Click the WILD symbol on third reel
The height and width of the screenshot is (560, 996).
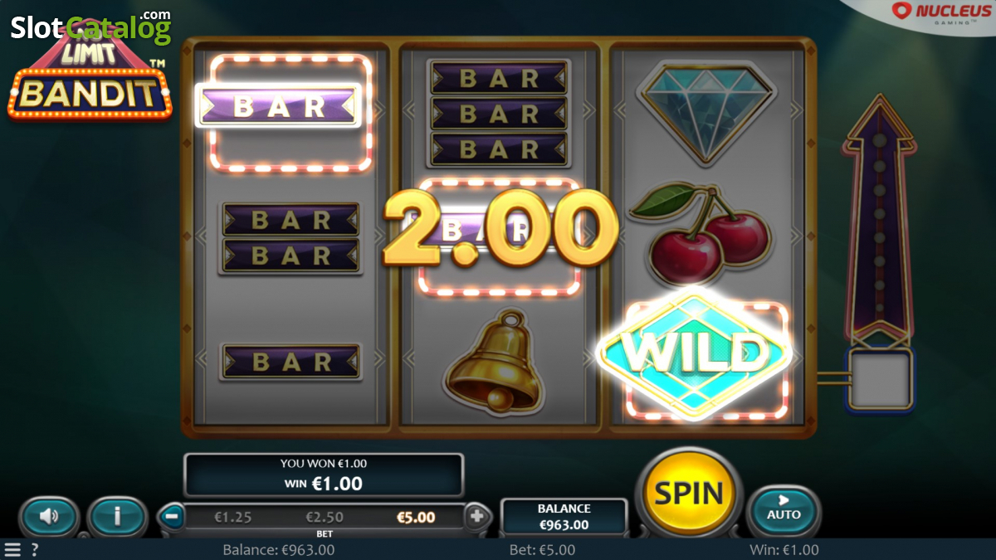point(695,354)
